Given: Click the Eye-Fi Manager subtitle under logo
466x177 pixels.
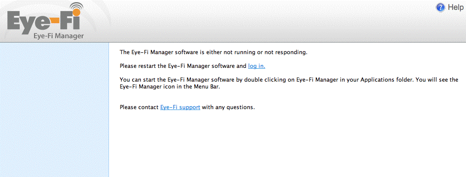Looking at the screenshot, I should 59,36.
